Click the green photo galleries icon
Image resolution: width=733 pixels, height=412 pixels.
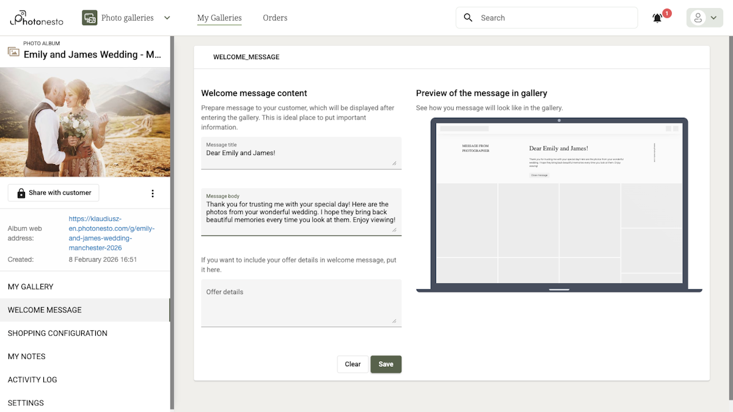[x=89, y=18]
